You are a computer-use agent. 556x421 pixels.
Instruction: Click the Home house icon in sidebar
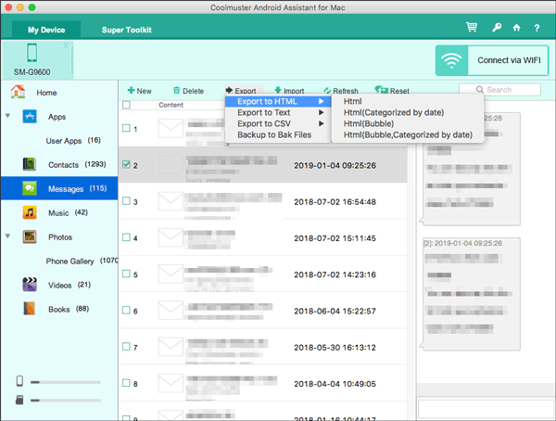click(19, 92)
